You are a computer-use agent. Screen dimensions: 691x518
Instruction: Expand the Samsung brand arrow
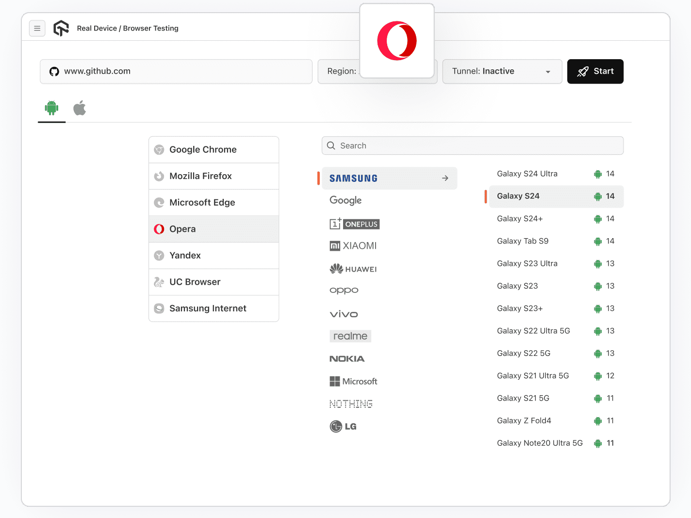click(445, 178)
